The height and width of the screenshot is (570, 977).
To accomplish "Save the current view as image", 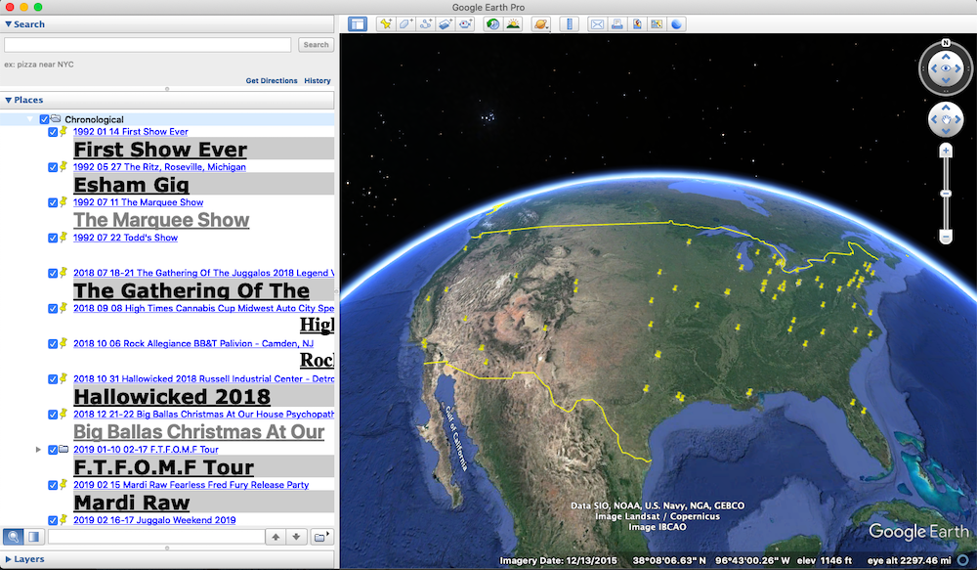I will [x=637, y=24].
